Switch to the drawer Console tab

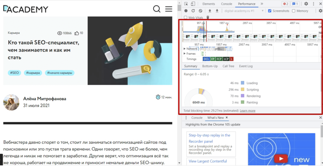coord(197,118)
